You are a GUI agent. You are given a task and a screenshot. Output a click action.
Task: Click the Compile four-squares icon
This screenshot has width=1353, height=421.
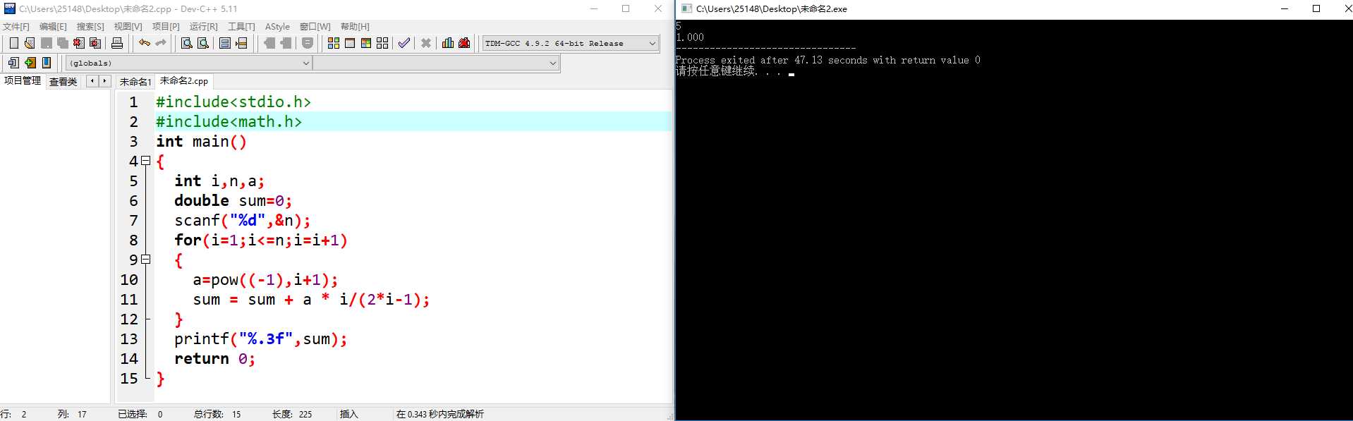point(334,43)
